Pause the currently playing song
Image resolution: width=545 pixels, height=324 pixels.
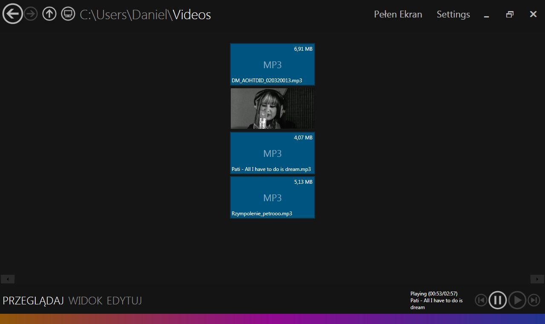tap(498, 300)
